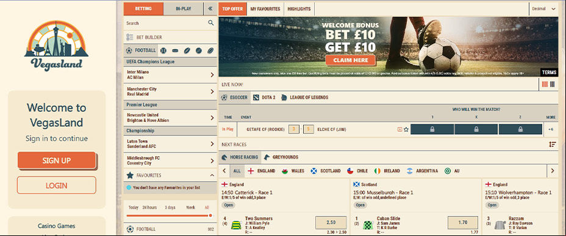
Task: Click the Sign Up button
Action: (x=57, y=160)
